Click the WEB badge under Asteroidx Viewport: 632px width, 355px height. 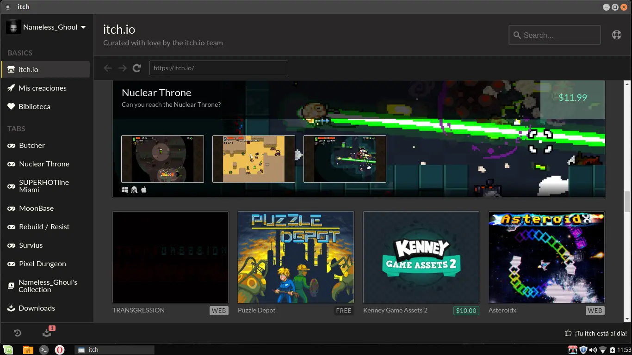pos(595,311)
